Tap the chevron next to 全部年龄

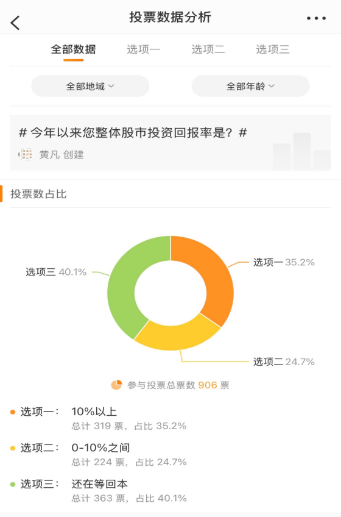(272, 86)
